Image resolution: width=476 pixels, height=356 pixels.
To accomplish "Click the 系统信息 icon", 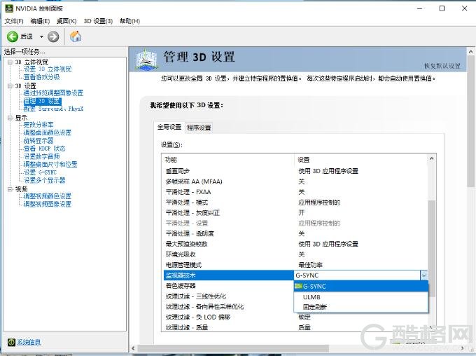I will 11,342.
